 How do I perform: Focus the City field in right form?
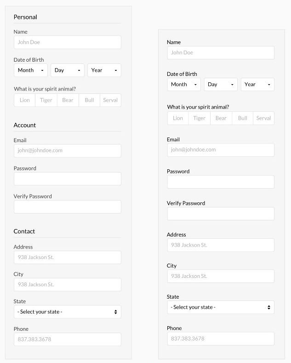point(221,276)
